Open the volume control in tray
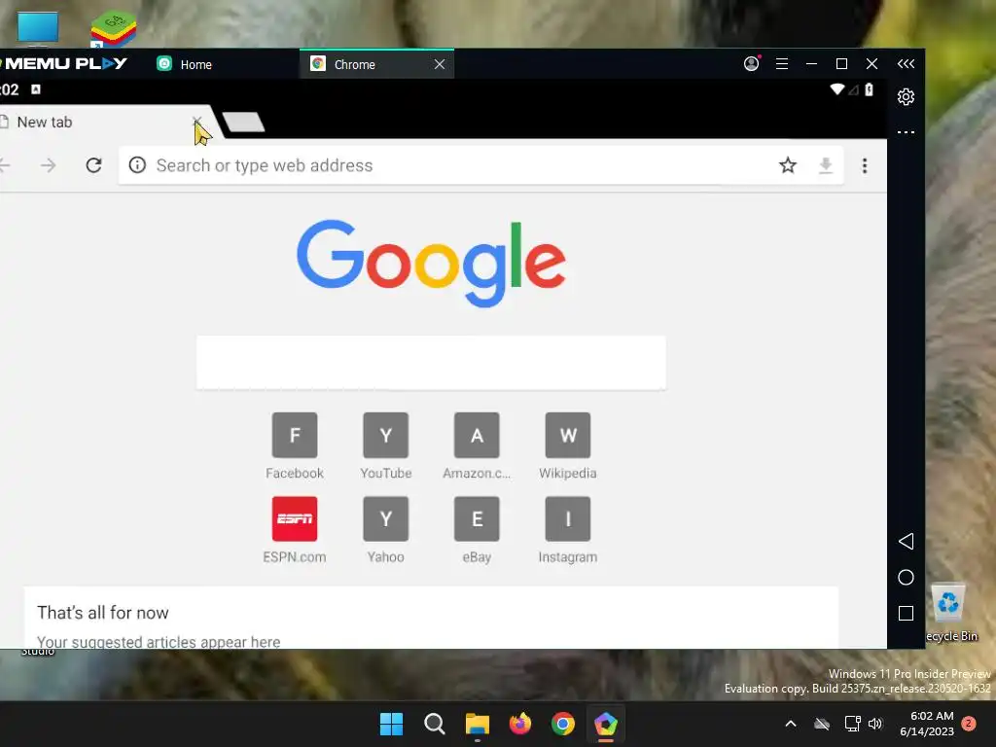The height and width of the screenshot is (747, 996). [x=875, y=724]
